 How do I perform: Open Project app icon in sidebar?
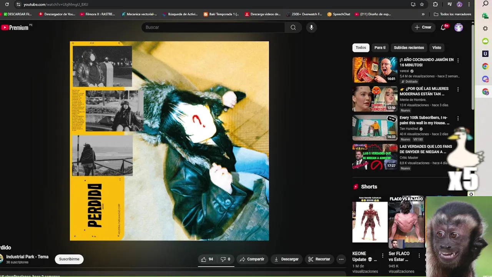tap(485, 16)
